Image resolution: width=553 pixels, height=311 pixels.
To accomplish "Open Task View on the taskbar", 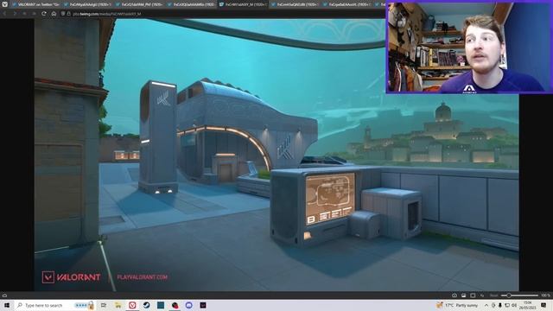I will click(x=104, y=305).
